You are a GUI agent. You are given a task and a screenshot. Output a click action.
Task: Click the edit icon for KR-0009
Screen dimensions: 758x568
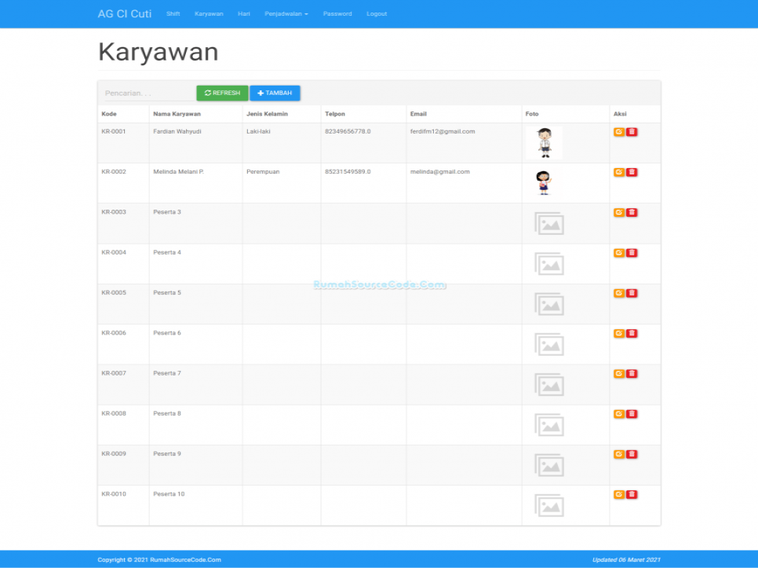click(x=618, y=453)
